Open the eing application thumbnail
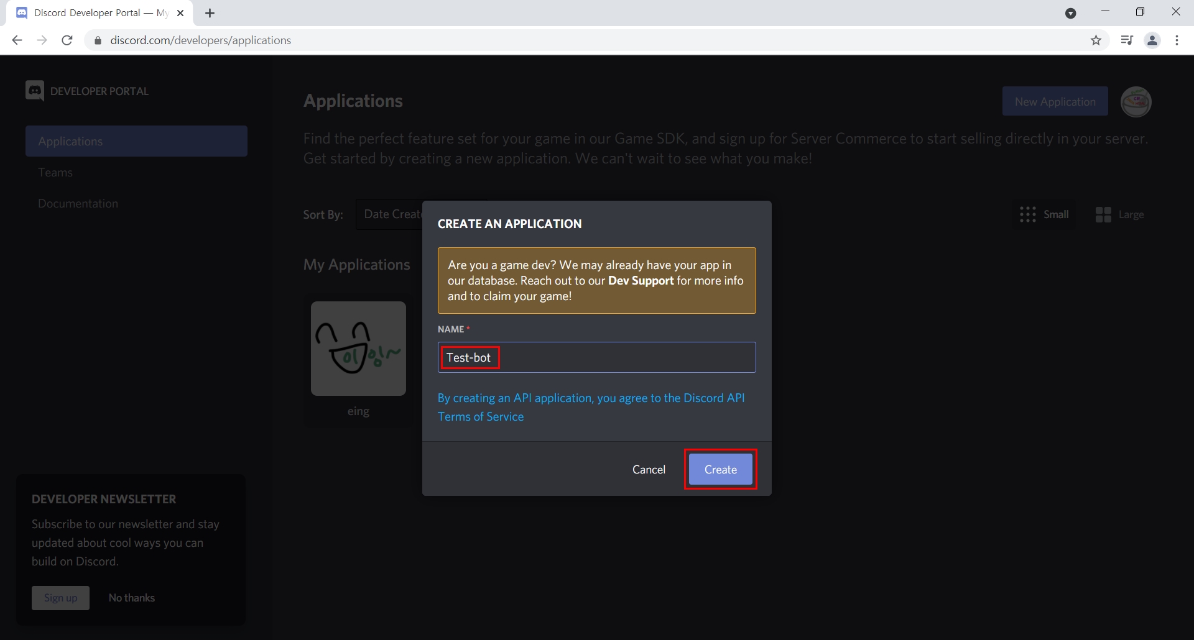 358,349
